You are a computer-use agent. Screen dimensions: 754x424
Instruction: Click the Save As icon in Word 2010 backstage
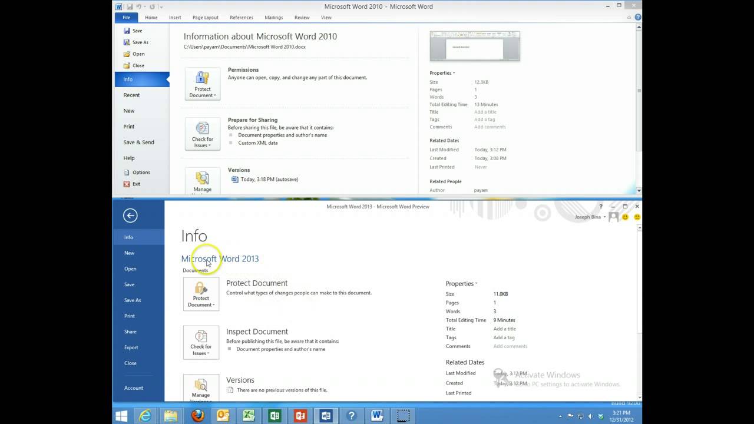(x=127, y=42)
